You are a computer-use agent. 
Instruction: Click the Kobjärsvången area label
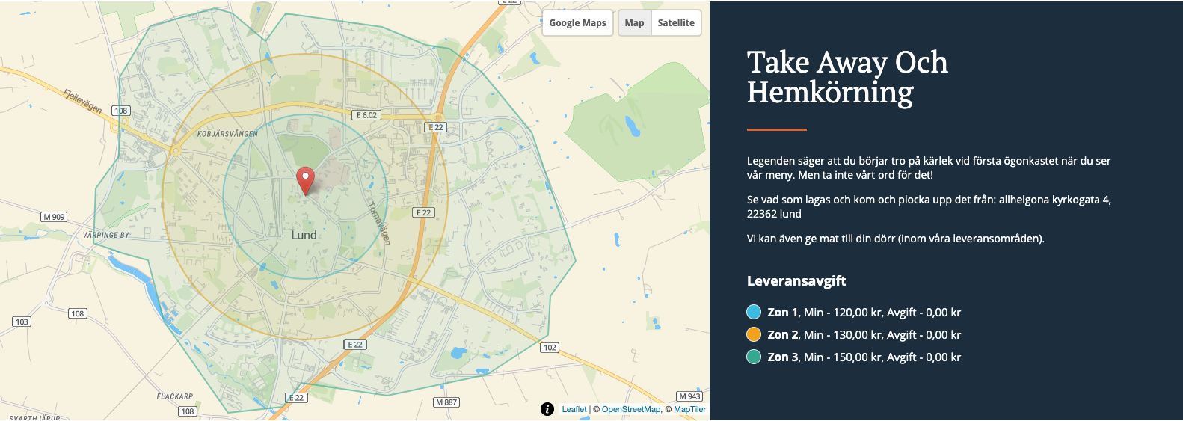[x=227, y=134]
